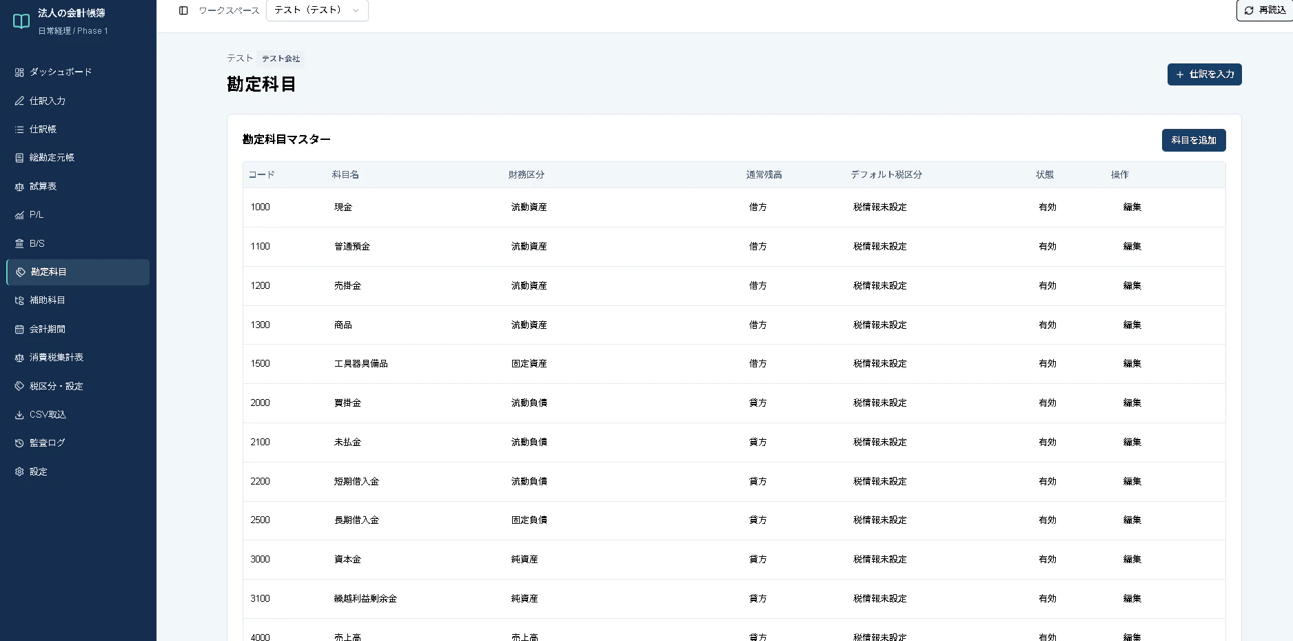This screenshot has width=1293, height=641.
Task: Click the CSV取込 download icon
Action: (x=19, y=415)
